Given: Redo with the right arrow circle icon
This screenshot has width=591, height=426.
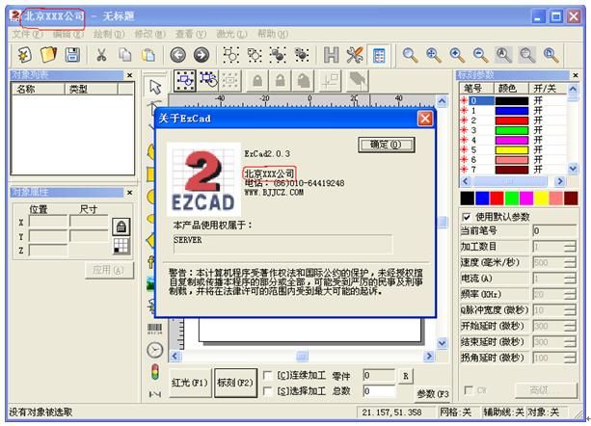Looking at the screenshot, I should 201,55.
